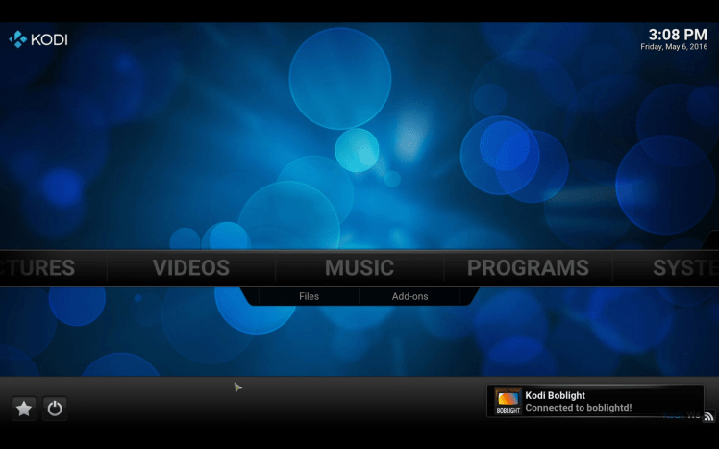Select the PROGRAMS menu item
Viewport: 719px width, 449px height.
528,268
